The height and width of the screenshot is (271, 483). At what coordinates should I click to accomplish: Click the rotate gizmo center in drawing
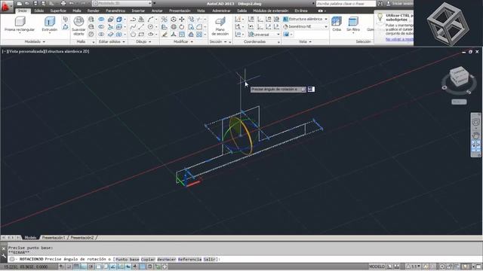[x=241, y=135]
